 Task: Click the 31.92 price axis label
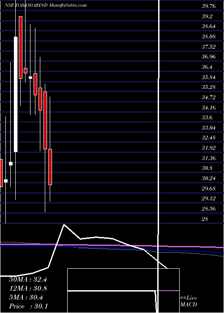click(209, 148)
